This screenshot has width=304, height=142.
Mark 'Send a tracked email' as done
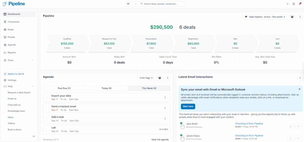click(47, 108)
